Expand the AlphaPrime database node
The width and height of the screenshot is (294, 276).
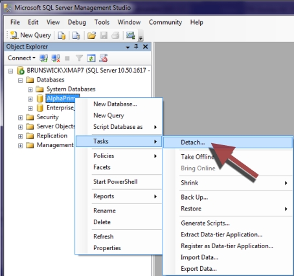coord(30,99)
